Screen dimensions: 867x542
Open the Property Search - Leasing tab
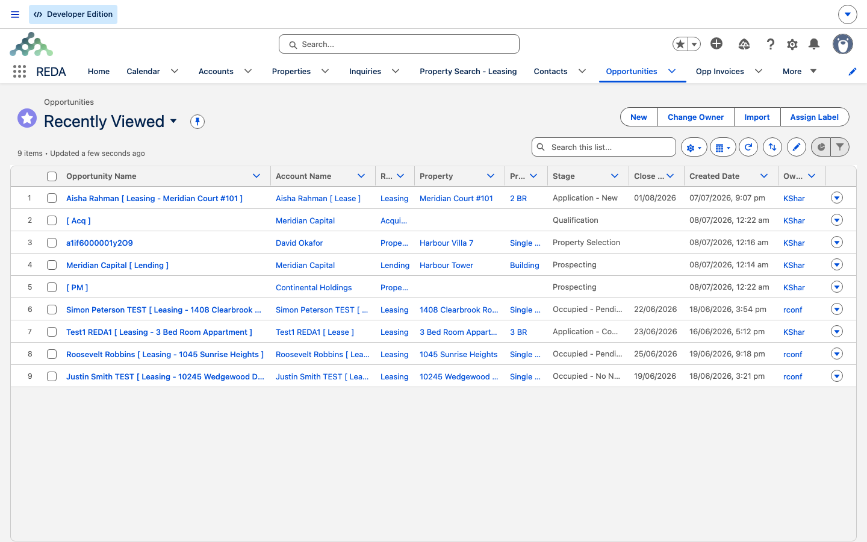click(468, 71)
